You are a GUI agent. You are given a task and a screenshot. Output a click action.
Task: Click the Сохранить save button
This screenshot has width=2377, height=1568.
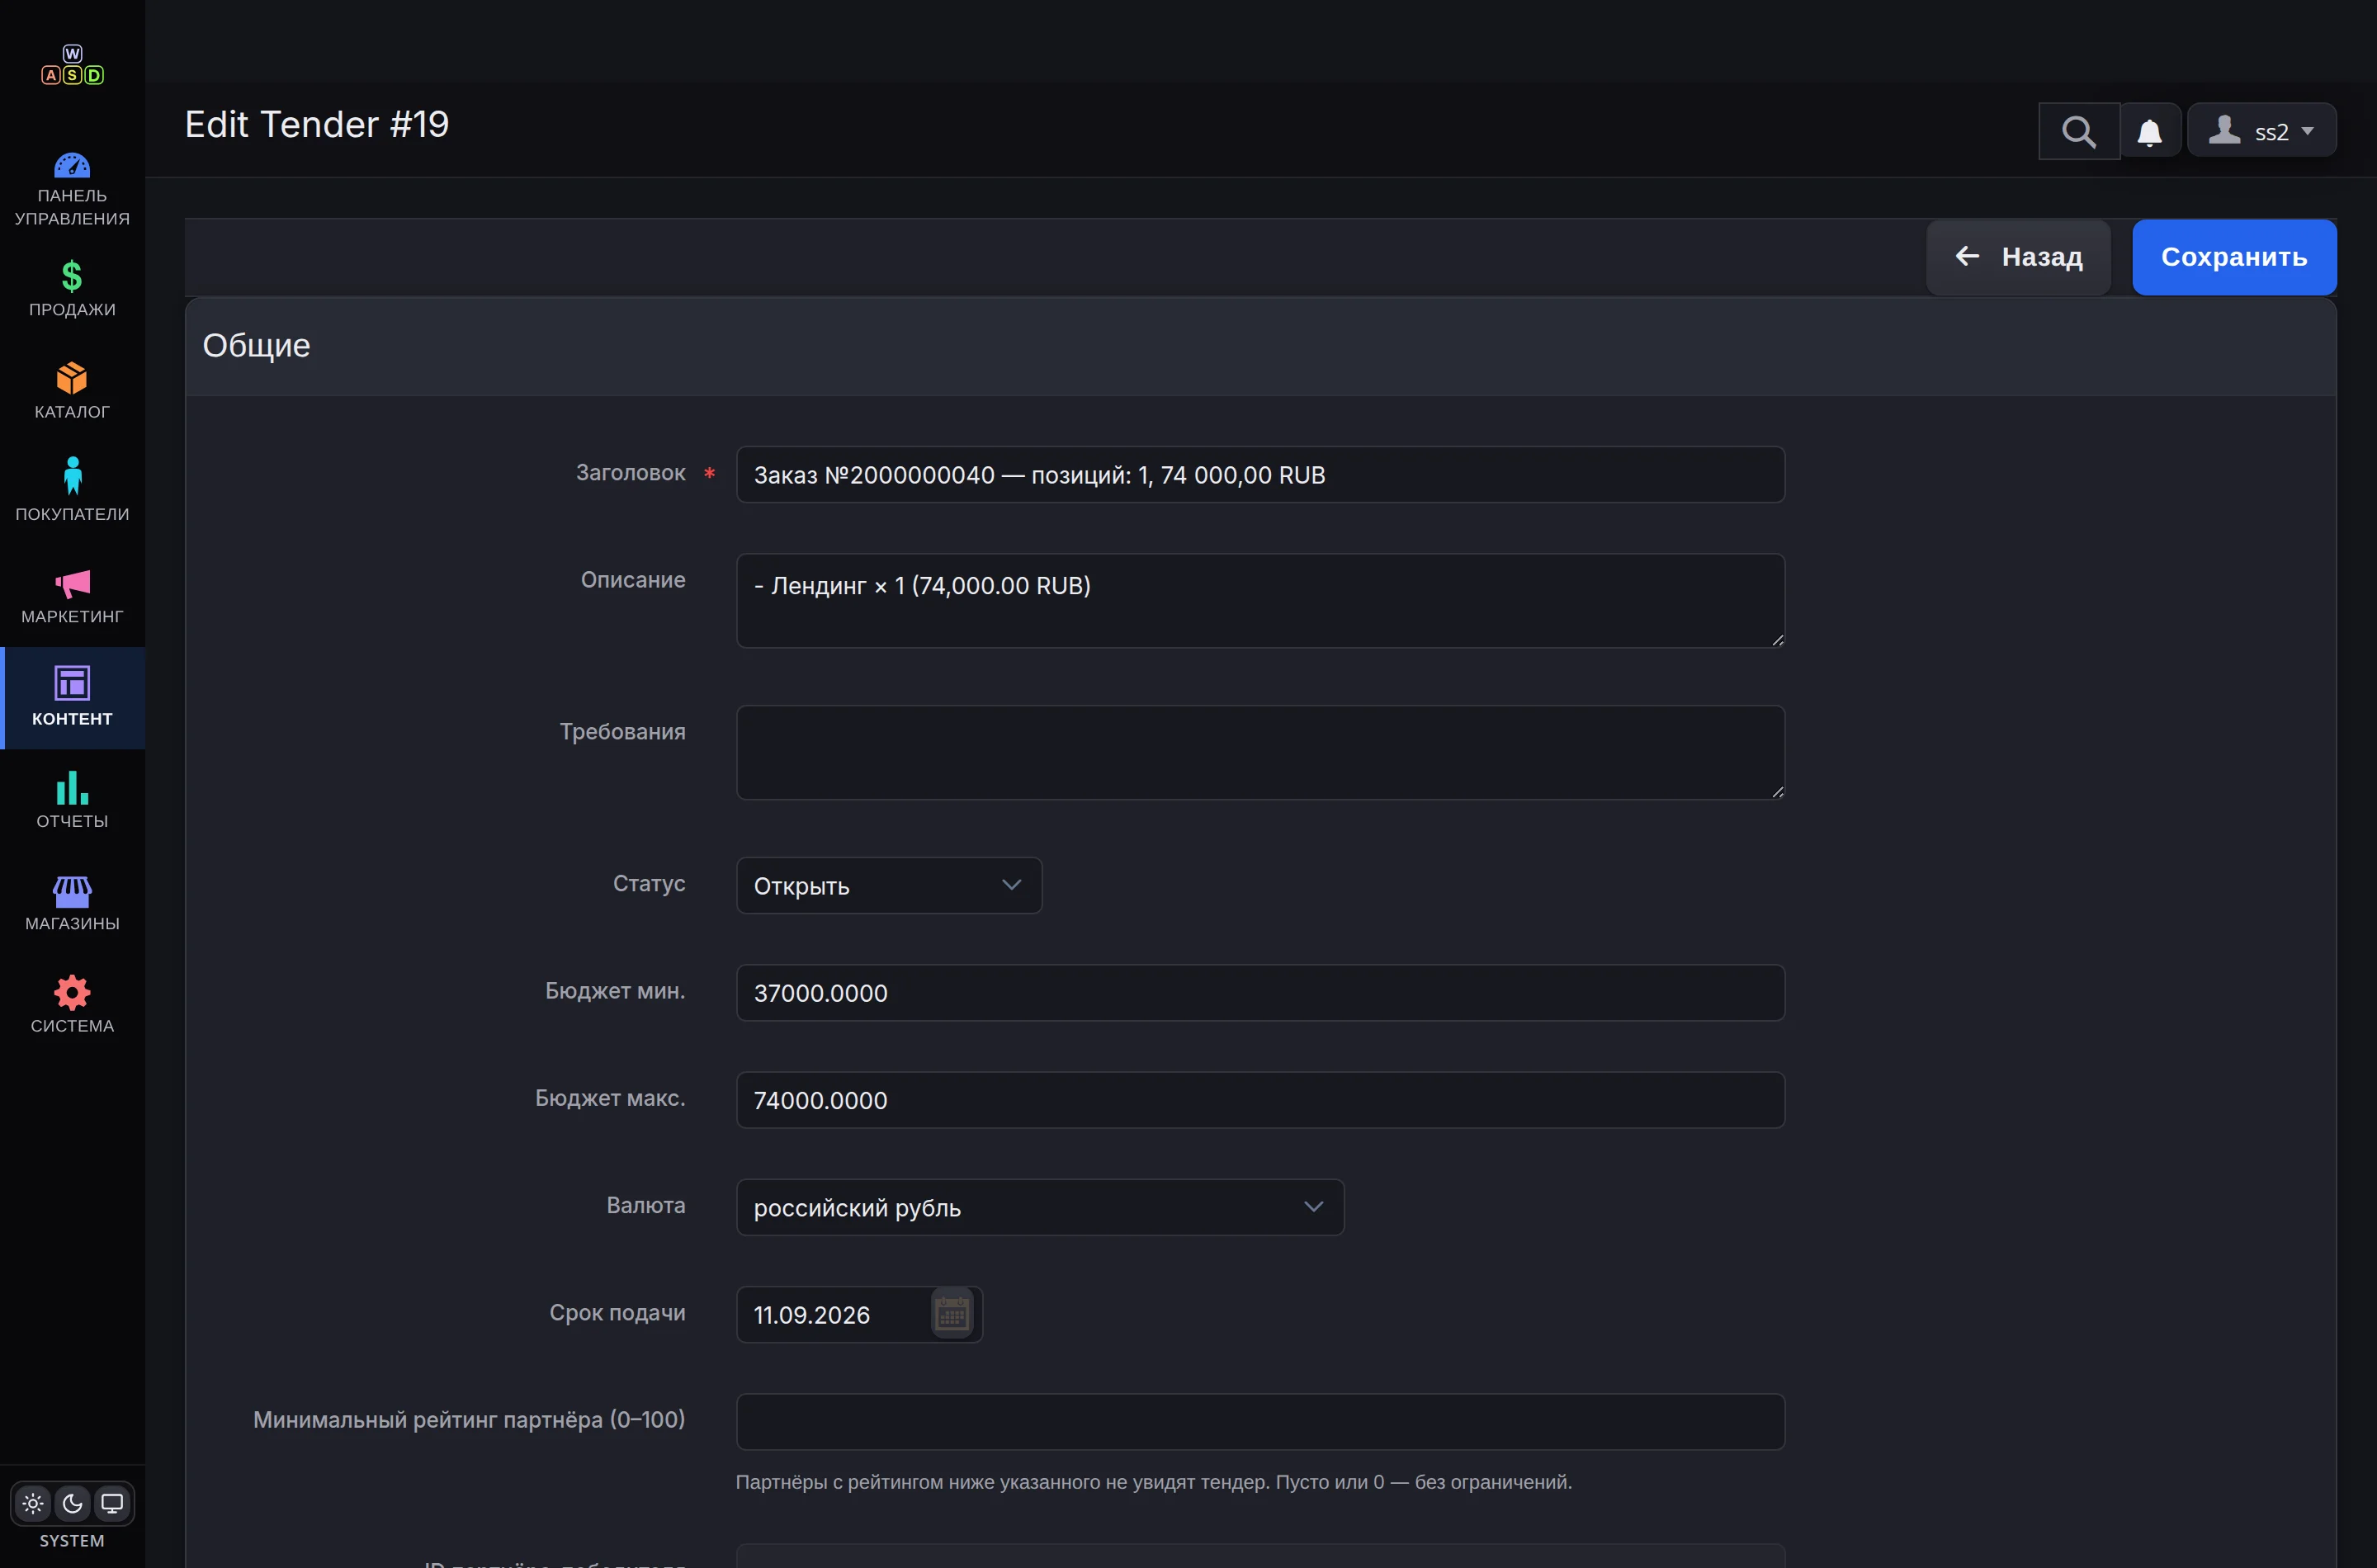point(2234,257)
